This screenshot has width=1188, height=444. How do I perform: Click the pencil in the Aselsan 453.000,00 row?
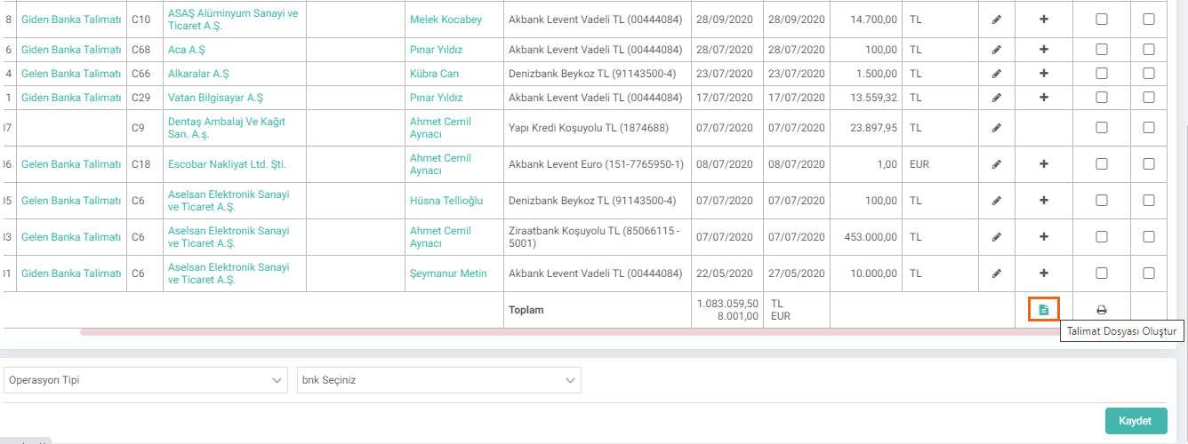997,237
